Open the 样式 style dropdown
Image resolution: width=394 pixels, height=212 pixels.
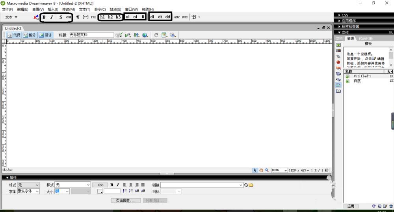pos(72,185)
